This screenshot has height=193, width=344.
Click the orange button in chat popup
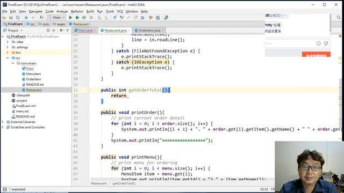tap(316, 55)
